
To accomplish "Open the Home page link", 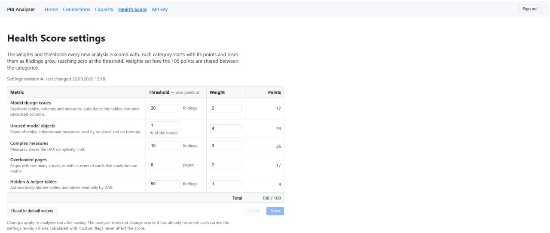I will [51, 9].
